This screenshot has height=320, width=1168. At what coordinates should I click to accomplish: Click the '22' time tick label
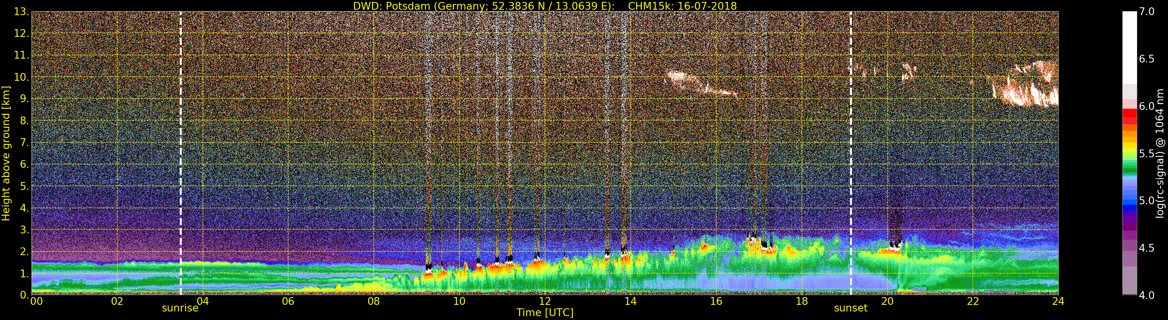tap(973, 301)
